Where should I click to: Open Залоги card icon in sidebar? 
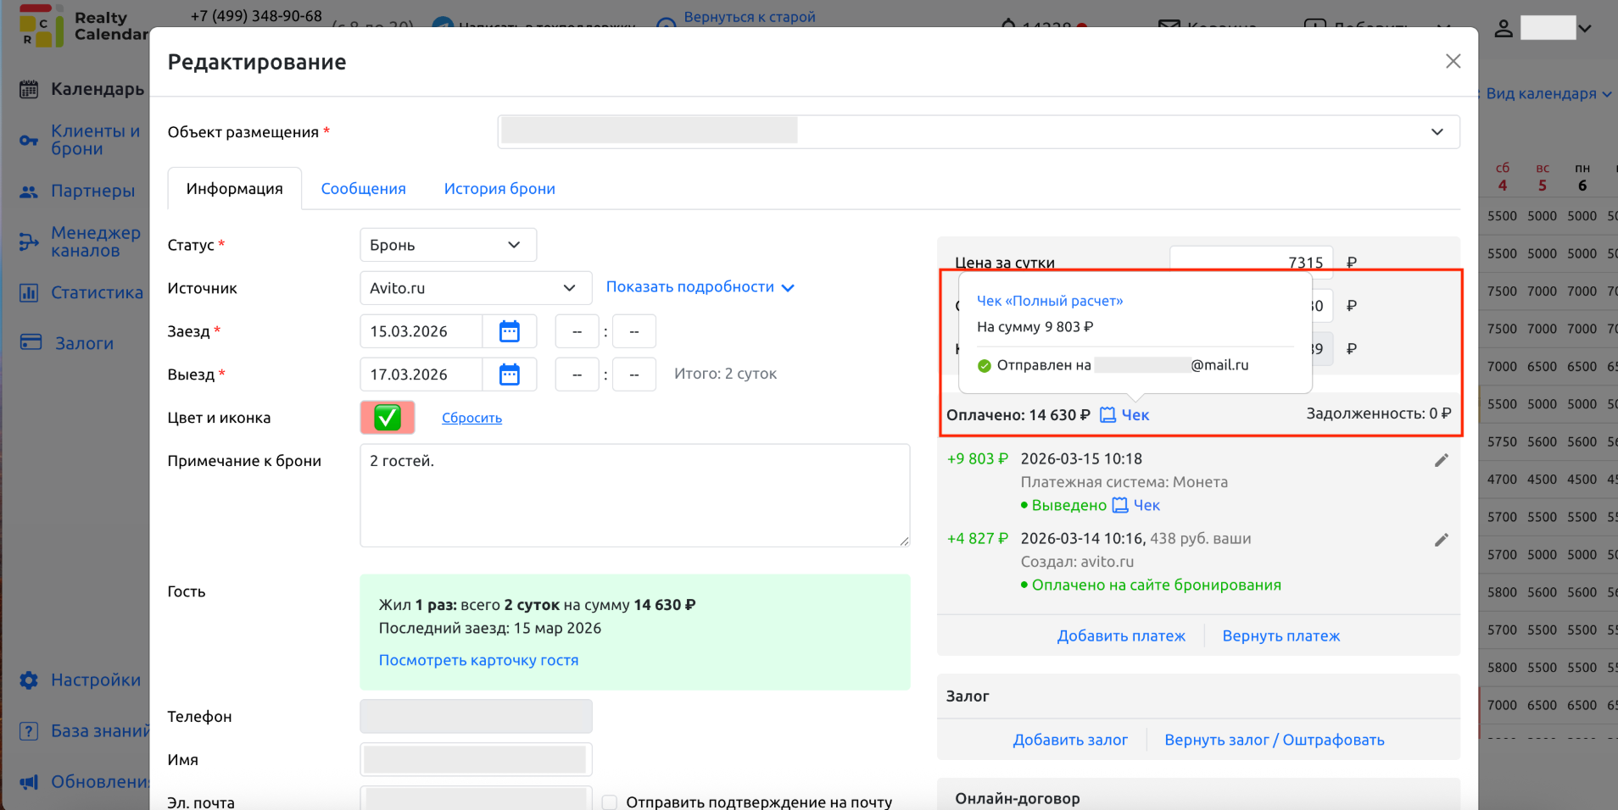(x=31, y=342)
